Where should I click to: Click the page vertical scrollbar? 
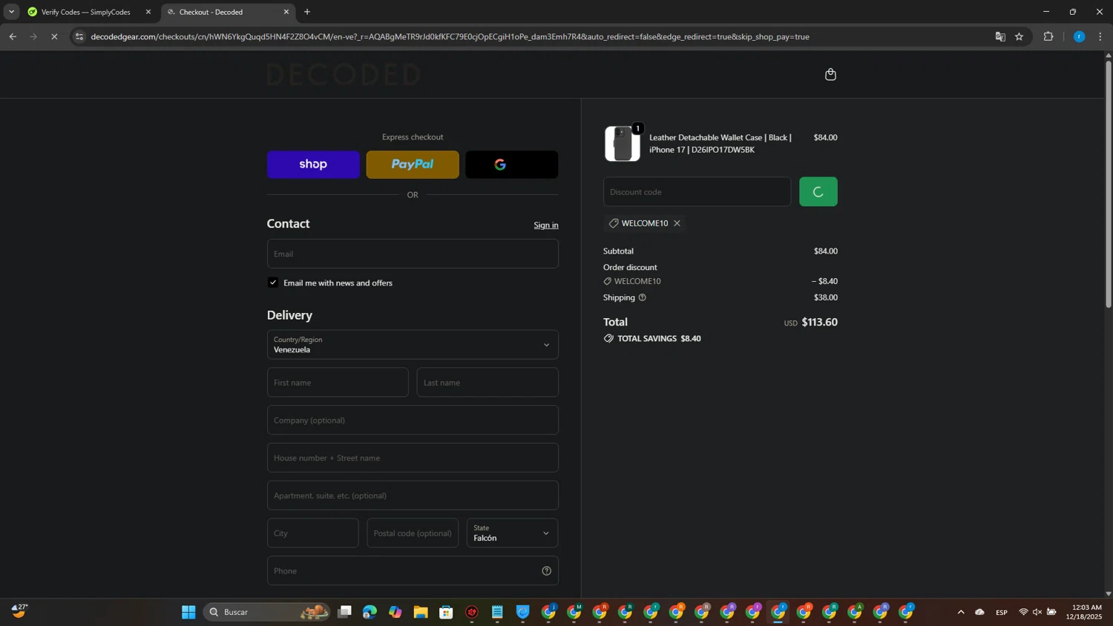click(1109, 183)
